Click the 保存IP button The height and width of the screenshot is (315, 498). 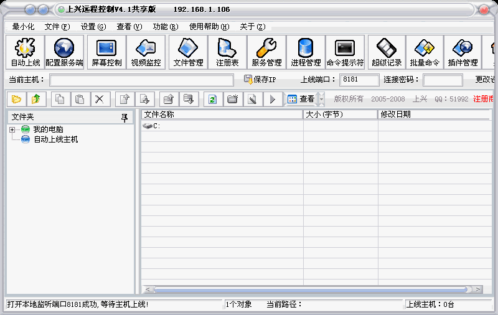coord(260,80)
